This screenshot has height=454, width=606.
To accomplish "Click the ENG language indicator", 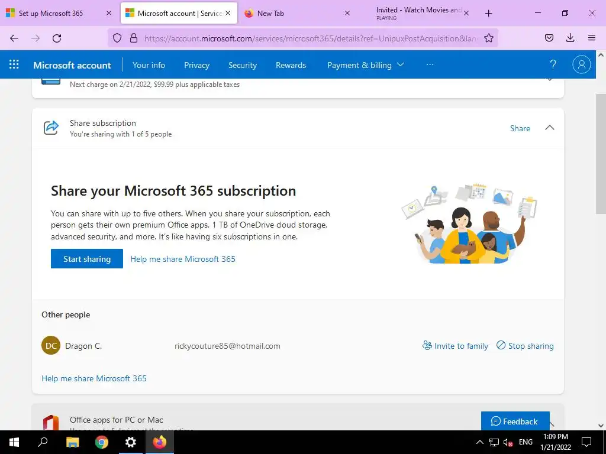I will [x=526, y=442].
